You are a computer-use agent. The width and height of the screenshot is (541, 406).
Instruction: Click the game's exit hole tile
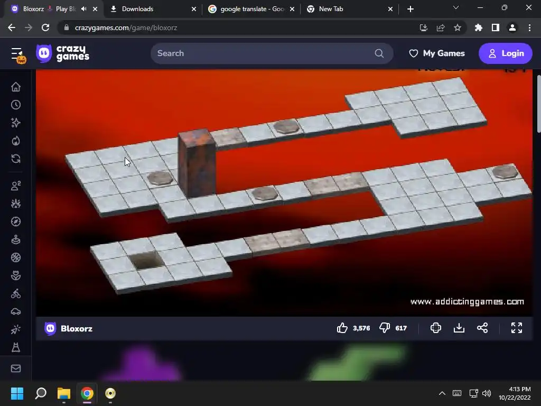click(147, 260)
